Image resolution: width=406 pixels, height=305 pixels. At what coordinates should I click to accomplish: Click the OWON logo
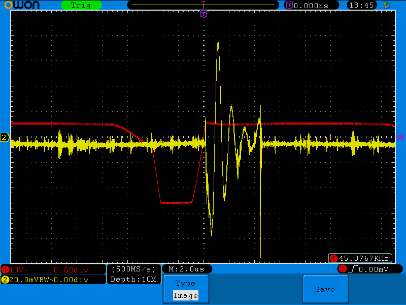click(22, 5)
